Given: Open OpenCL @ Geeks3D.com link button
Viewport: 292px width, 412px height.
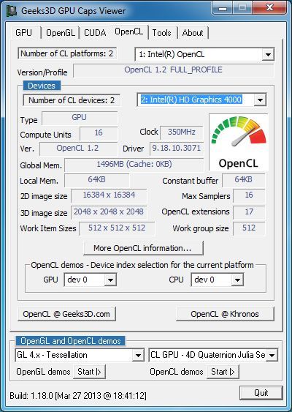Looking at the screenshot, I should pos(66,314).
